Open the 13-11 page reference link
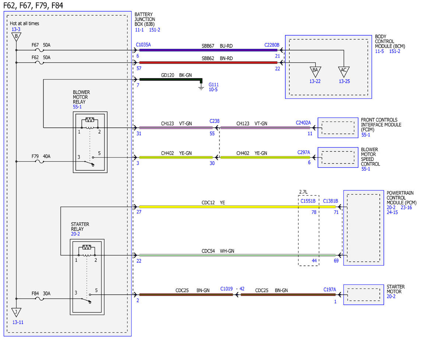Viewport: 442px width, 342px height. pos(18,322)
